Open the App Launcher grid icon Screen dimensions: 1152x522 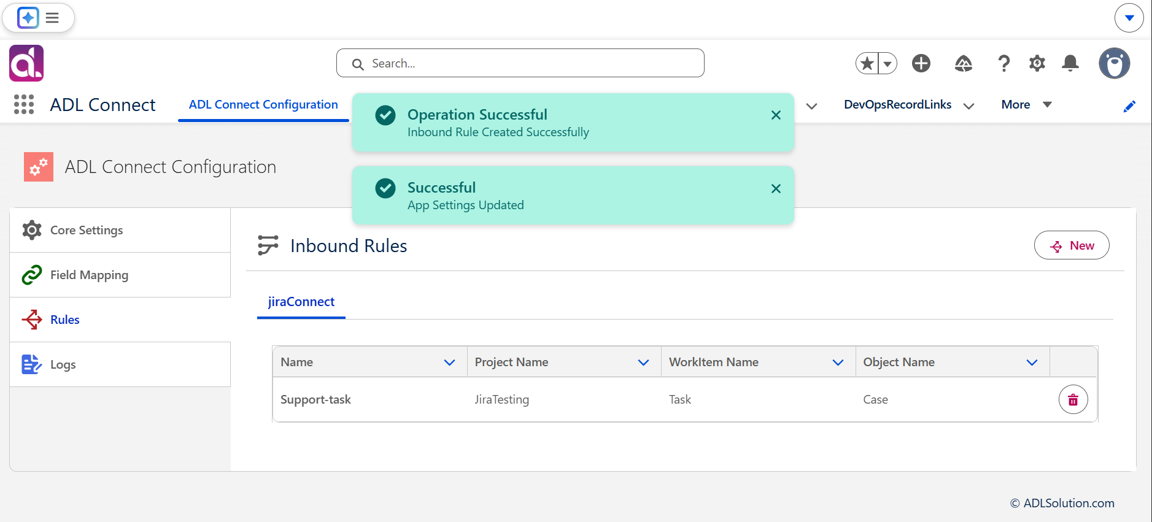[24, 104]
